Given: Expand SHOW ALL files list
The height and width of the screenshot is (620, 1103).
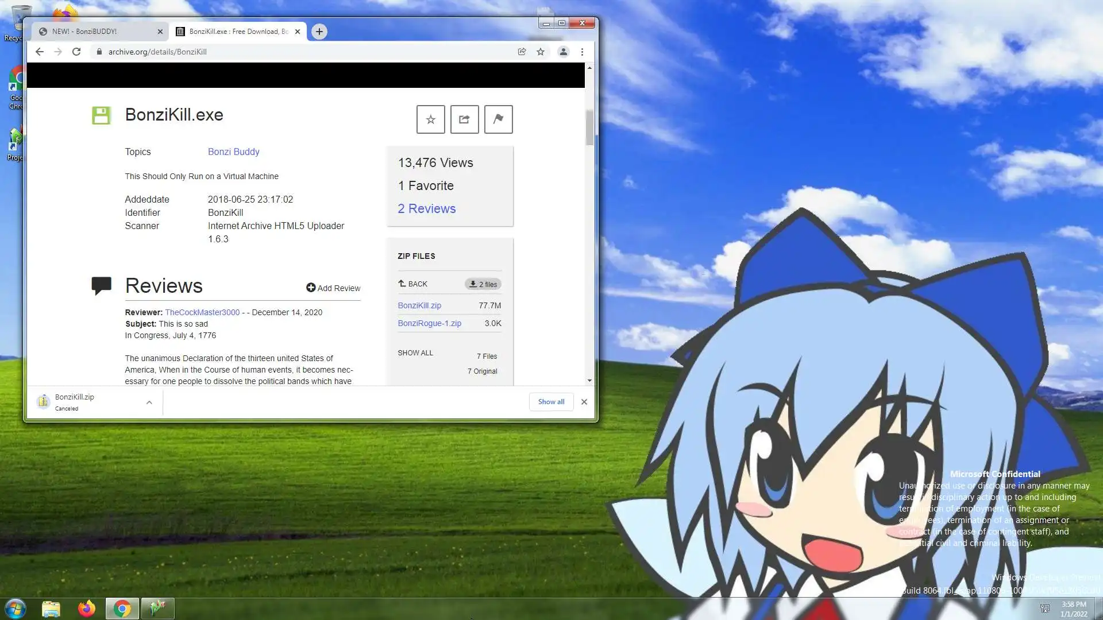Looking at the screenshot, I should [x=415, y=353].
